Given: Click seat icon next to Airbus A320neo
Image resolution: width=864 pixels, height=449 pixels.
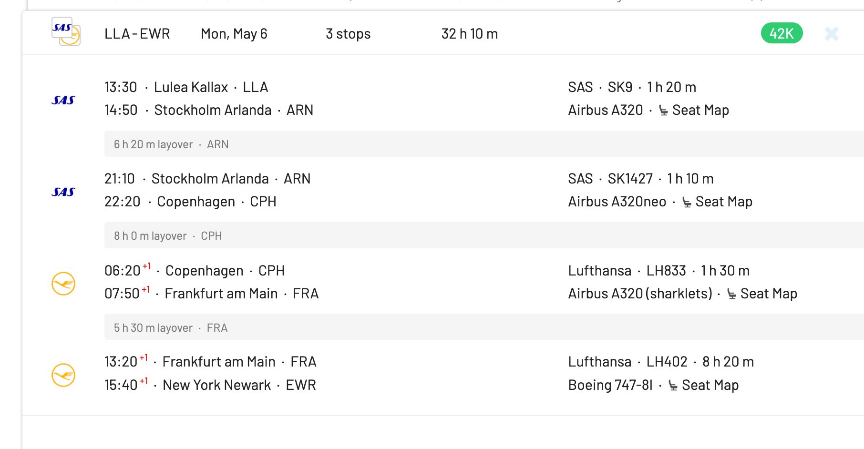Looking at the screenshot, I should 687,202.
